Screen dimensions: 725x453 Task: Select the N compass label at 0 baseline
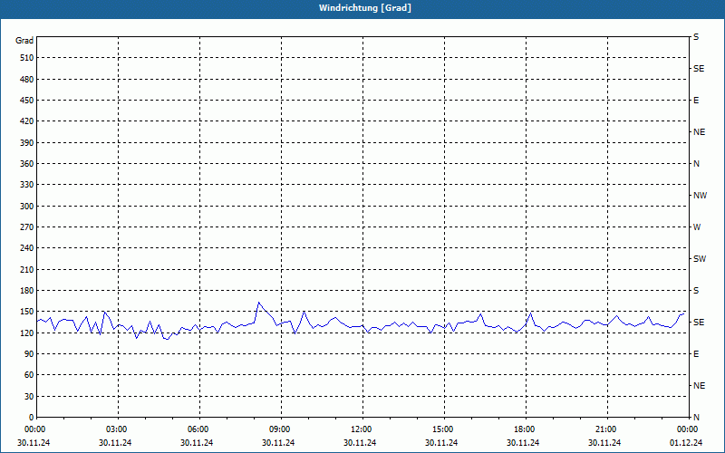[x=696, y=417]
